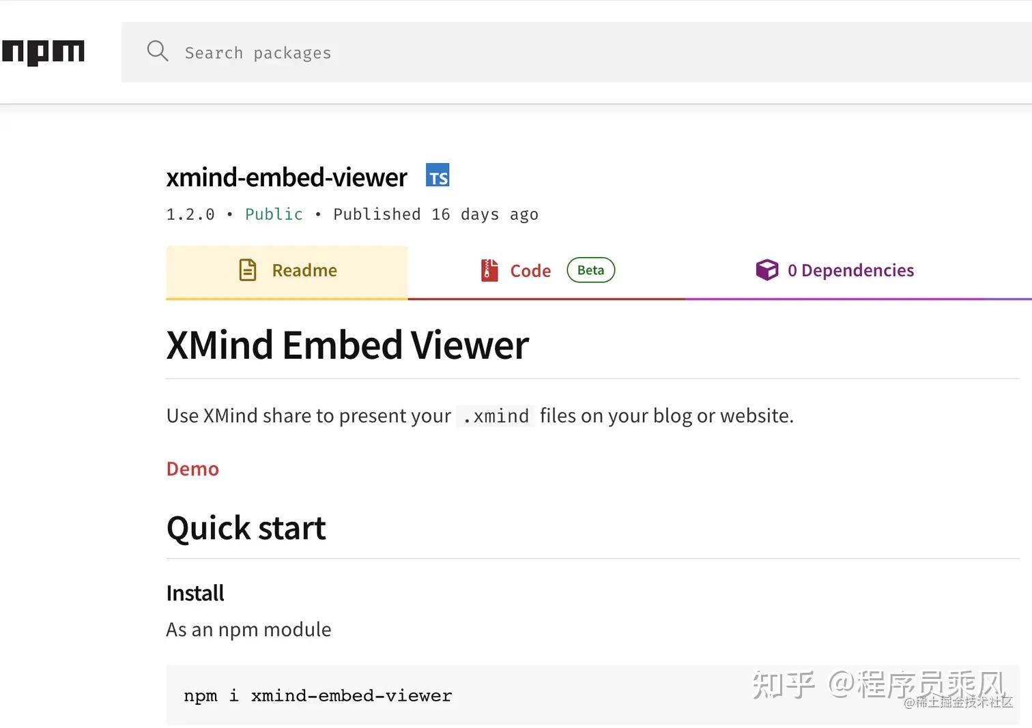This screenshot has width=1032, height=728.
Task: Select the npm install command text
Action: (317, 695)
